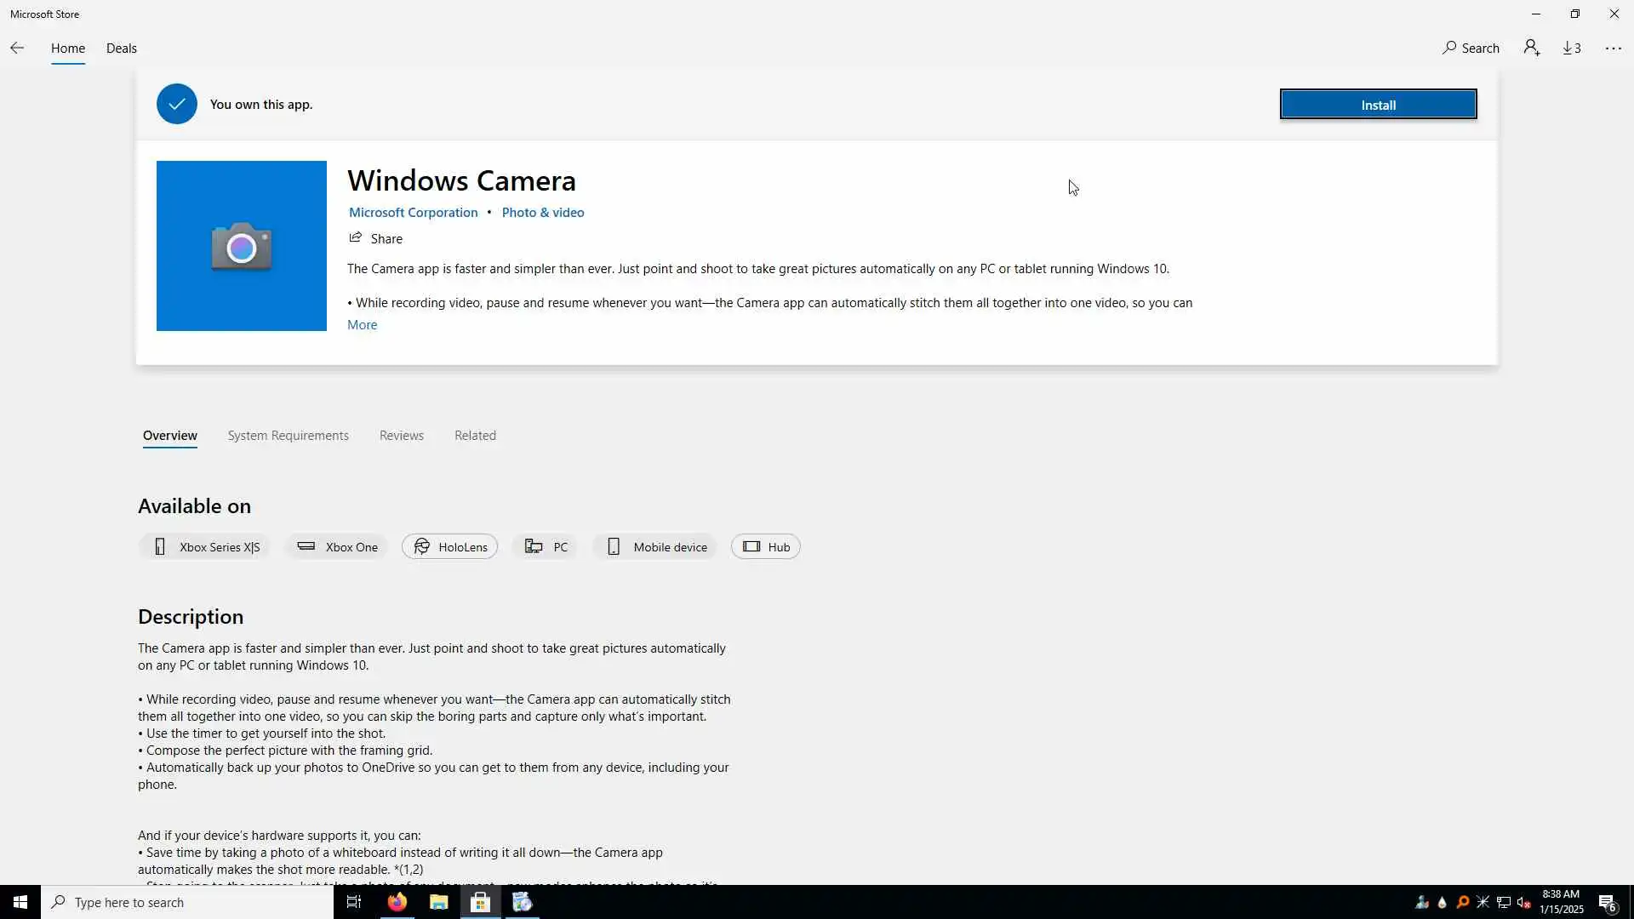Image resolution: width=1634 pixels, height=919 pixels.
Task: Select the Related tab
Action: pyautogui.click(x=475, y=435)
